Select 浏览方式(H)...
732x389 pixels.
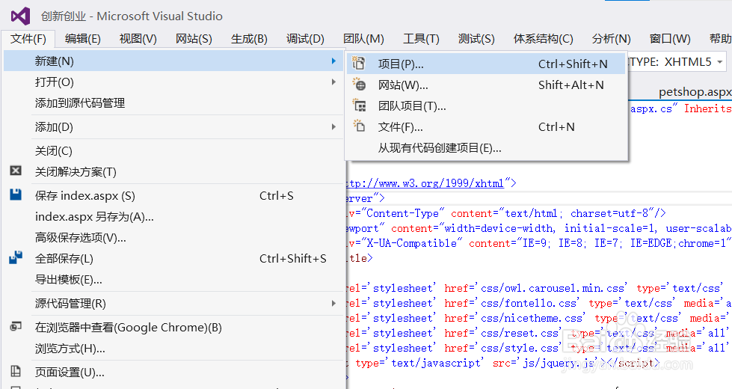coord(173,348)
